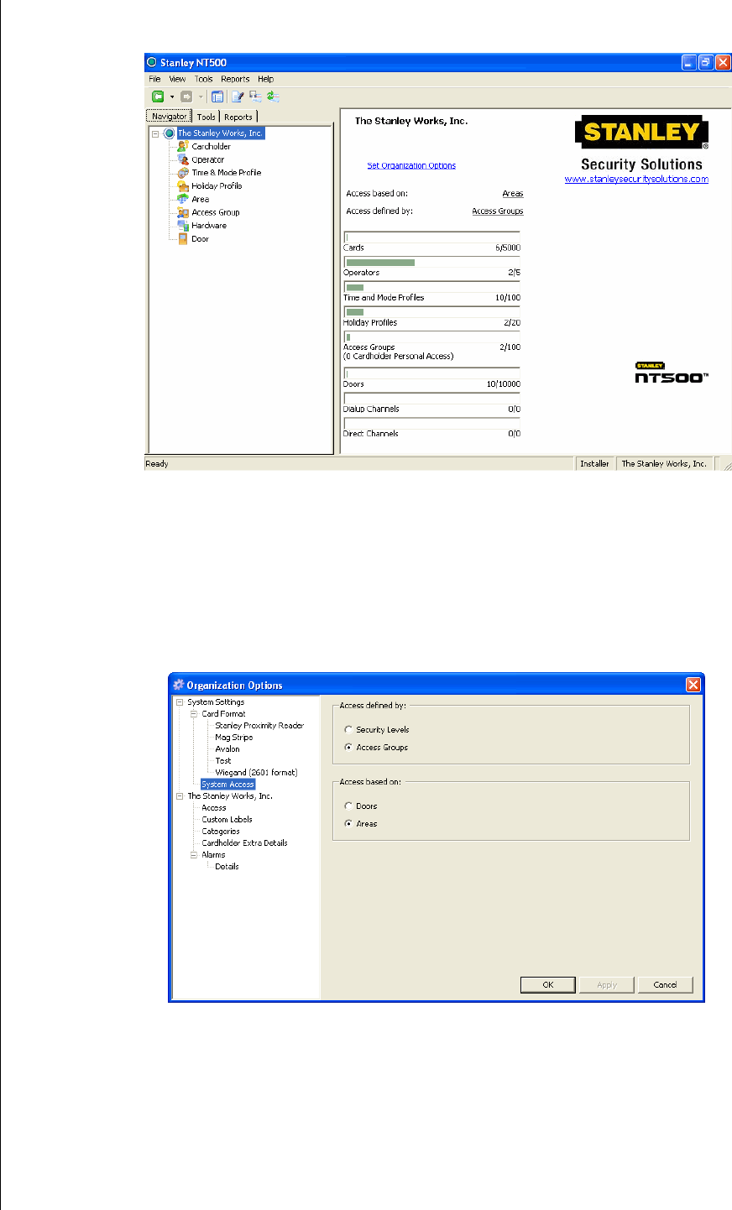This screenshot has width=732, height=1210.
Task: Select Custom Labels in options tree
Action: pos(227,820)
